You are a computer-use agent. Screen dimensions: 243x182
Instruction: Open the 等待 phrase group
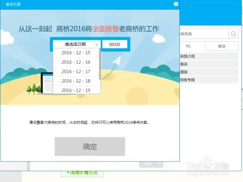(208, 64)
